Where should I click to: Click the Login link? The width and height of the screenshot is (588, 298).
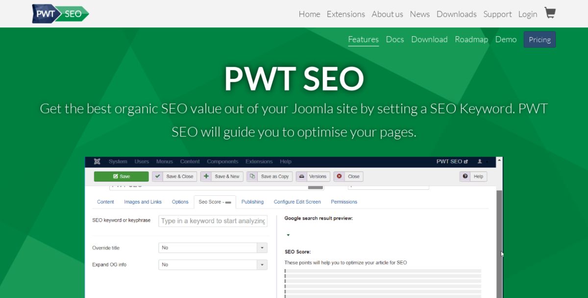pos(528,14)
